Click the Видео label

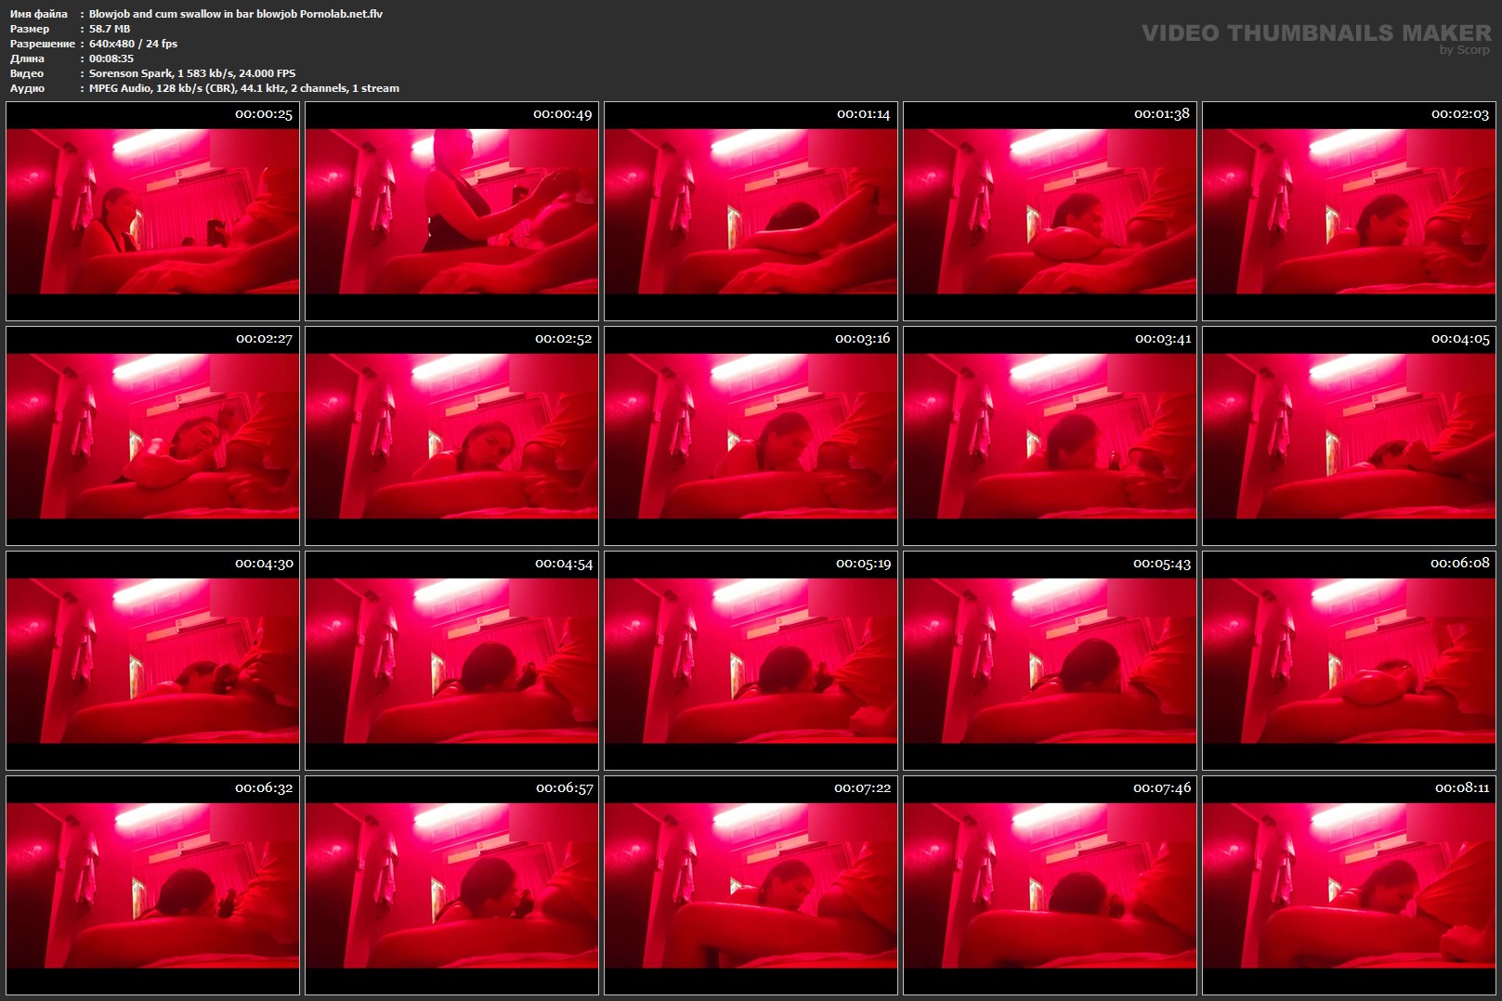click(x=27, y=73)
